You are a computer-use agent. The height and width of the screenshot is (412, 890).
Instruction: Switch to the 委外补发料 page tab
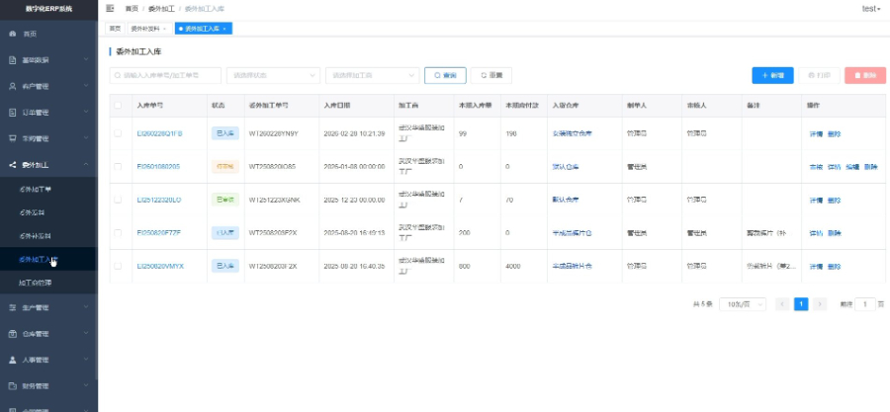(149, 29)
